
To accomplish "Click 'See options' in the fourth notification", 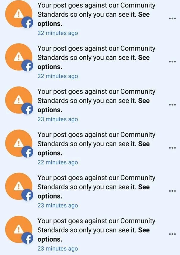I will [x=94, y=148].
